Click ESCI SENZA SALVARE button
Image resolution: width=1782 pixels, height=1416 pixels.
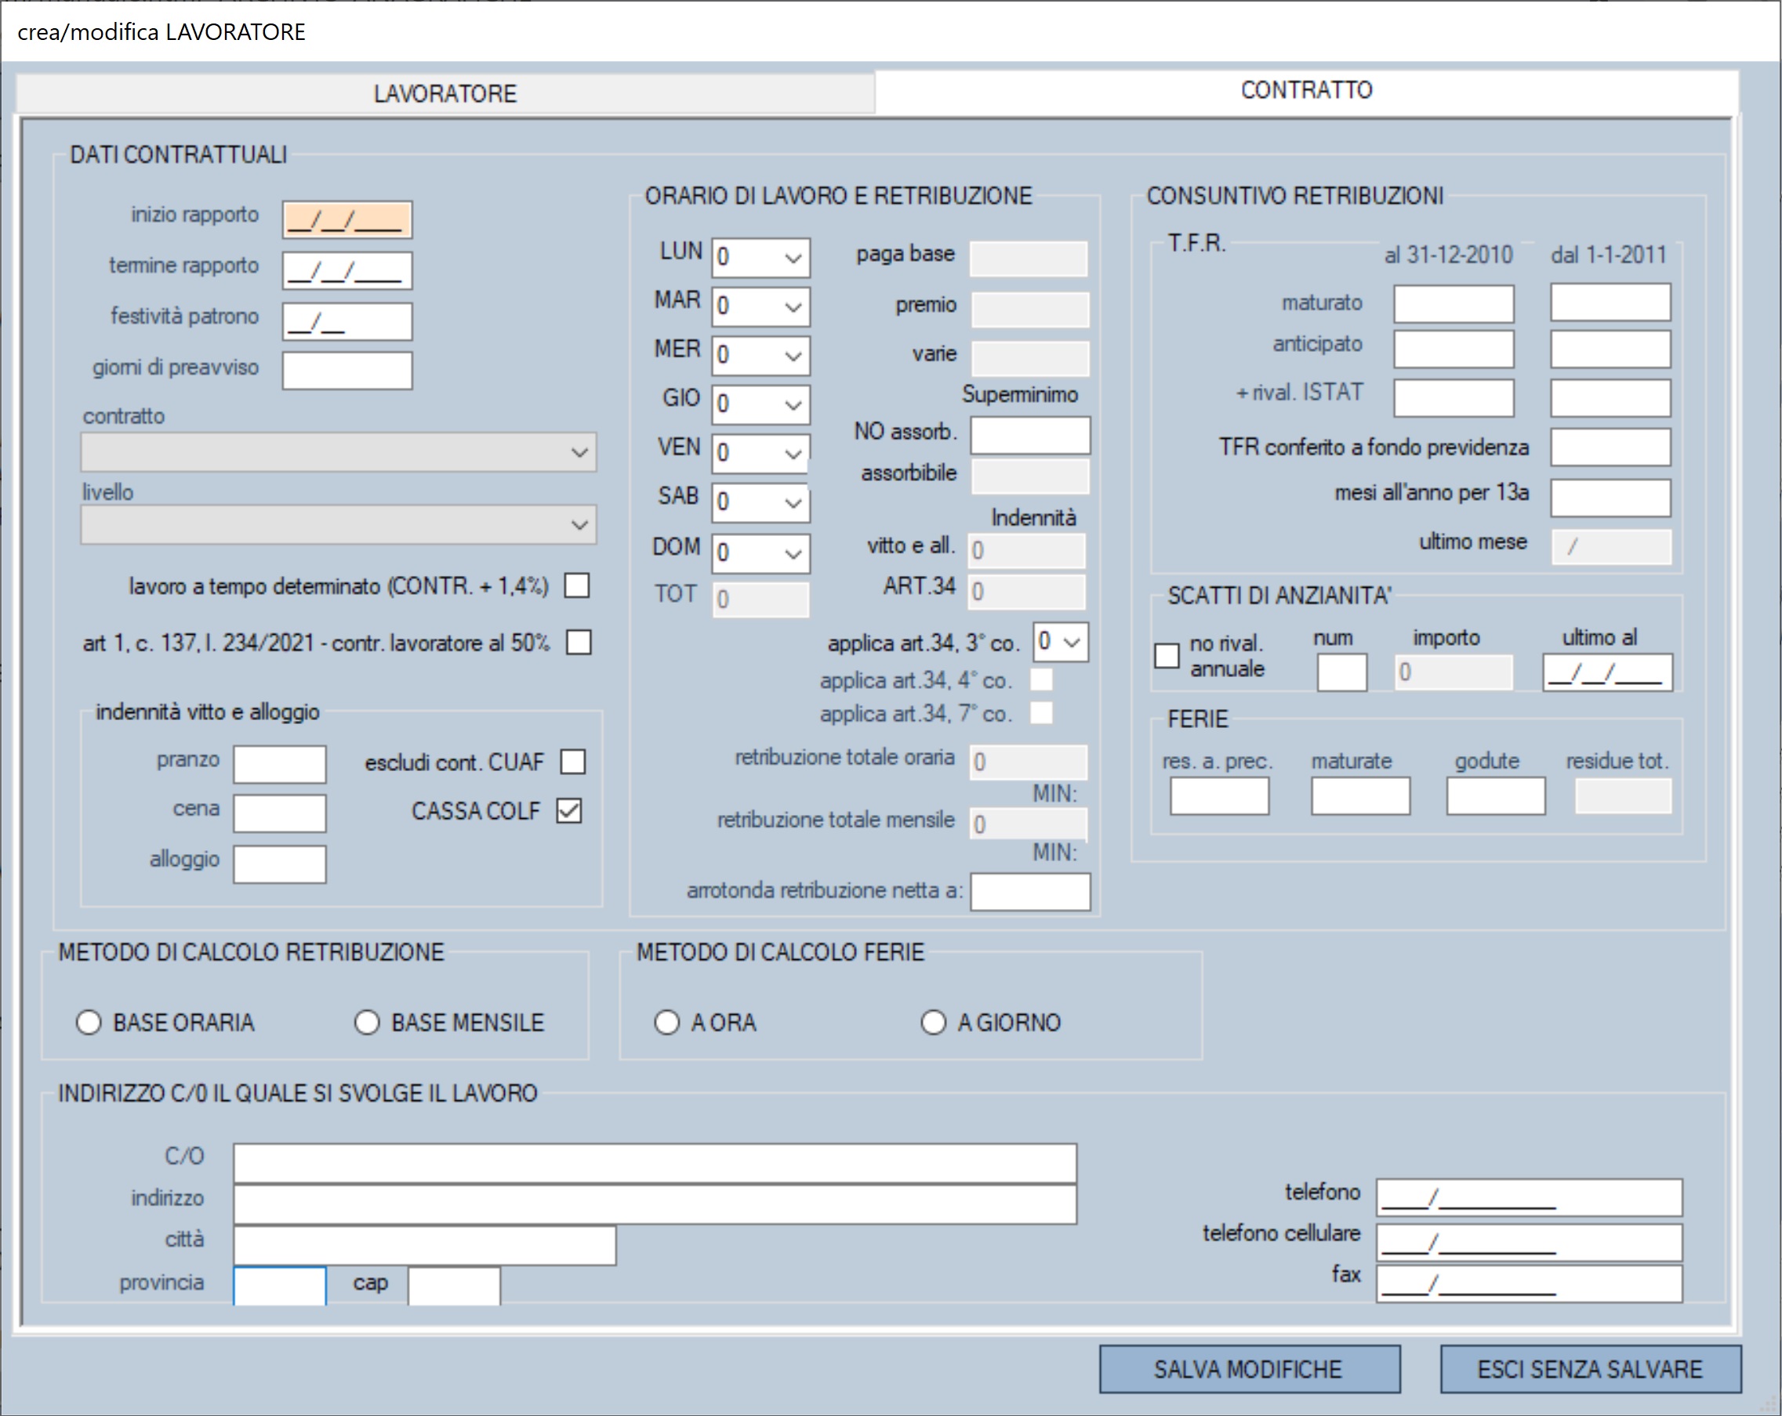(x=1590, y=1369)
